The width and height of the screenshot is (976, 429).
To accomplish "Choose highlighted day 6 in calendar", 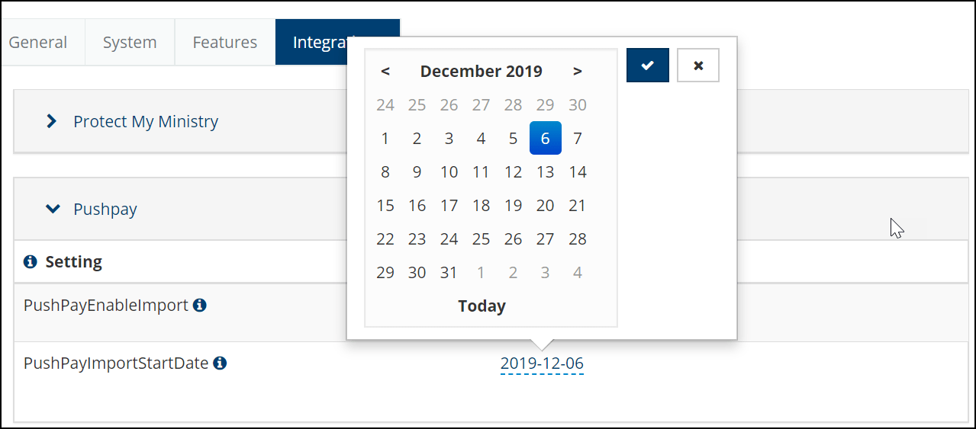I will (x=545, y=139).
